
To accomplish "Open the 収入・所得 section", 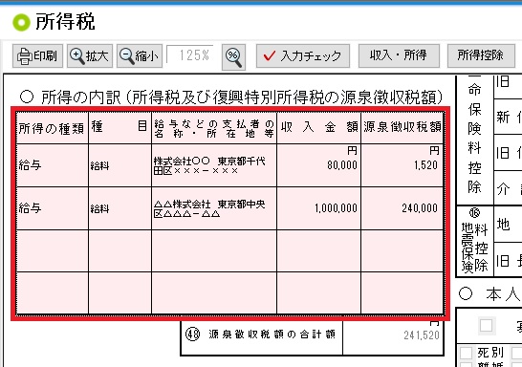I will pyautogui.click(x=399, y=55).
